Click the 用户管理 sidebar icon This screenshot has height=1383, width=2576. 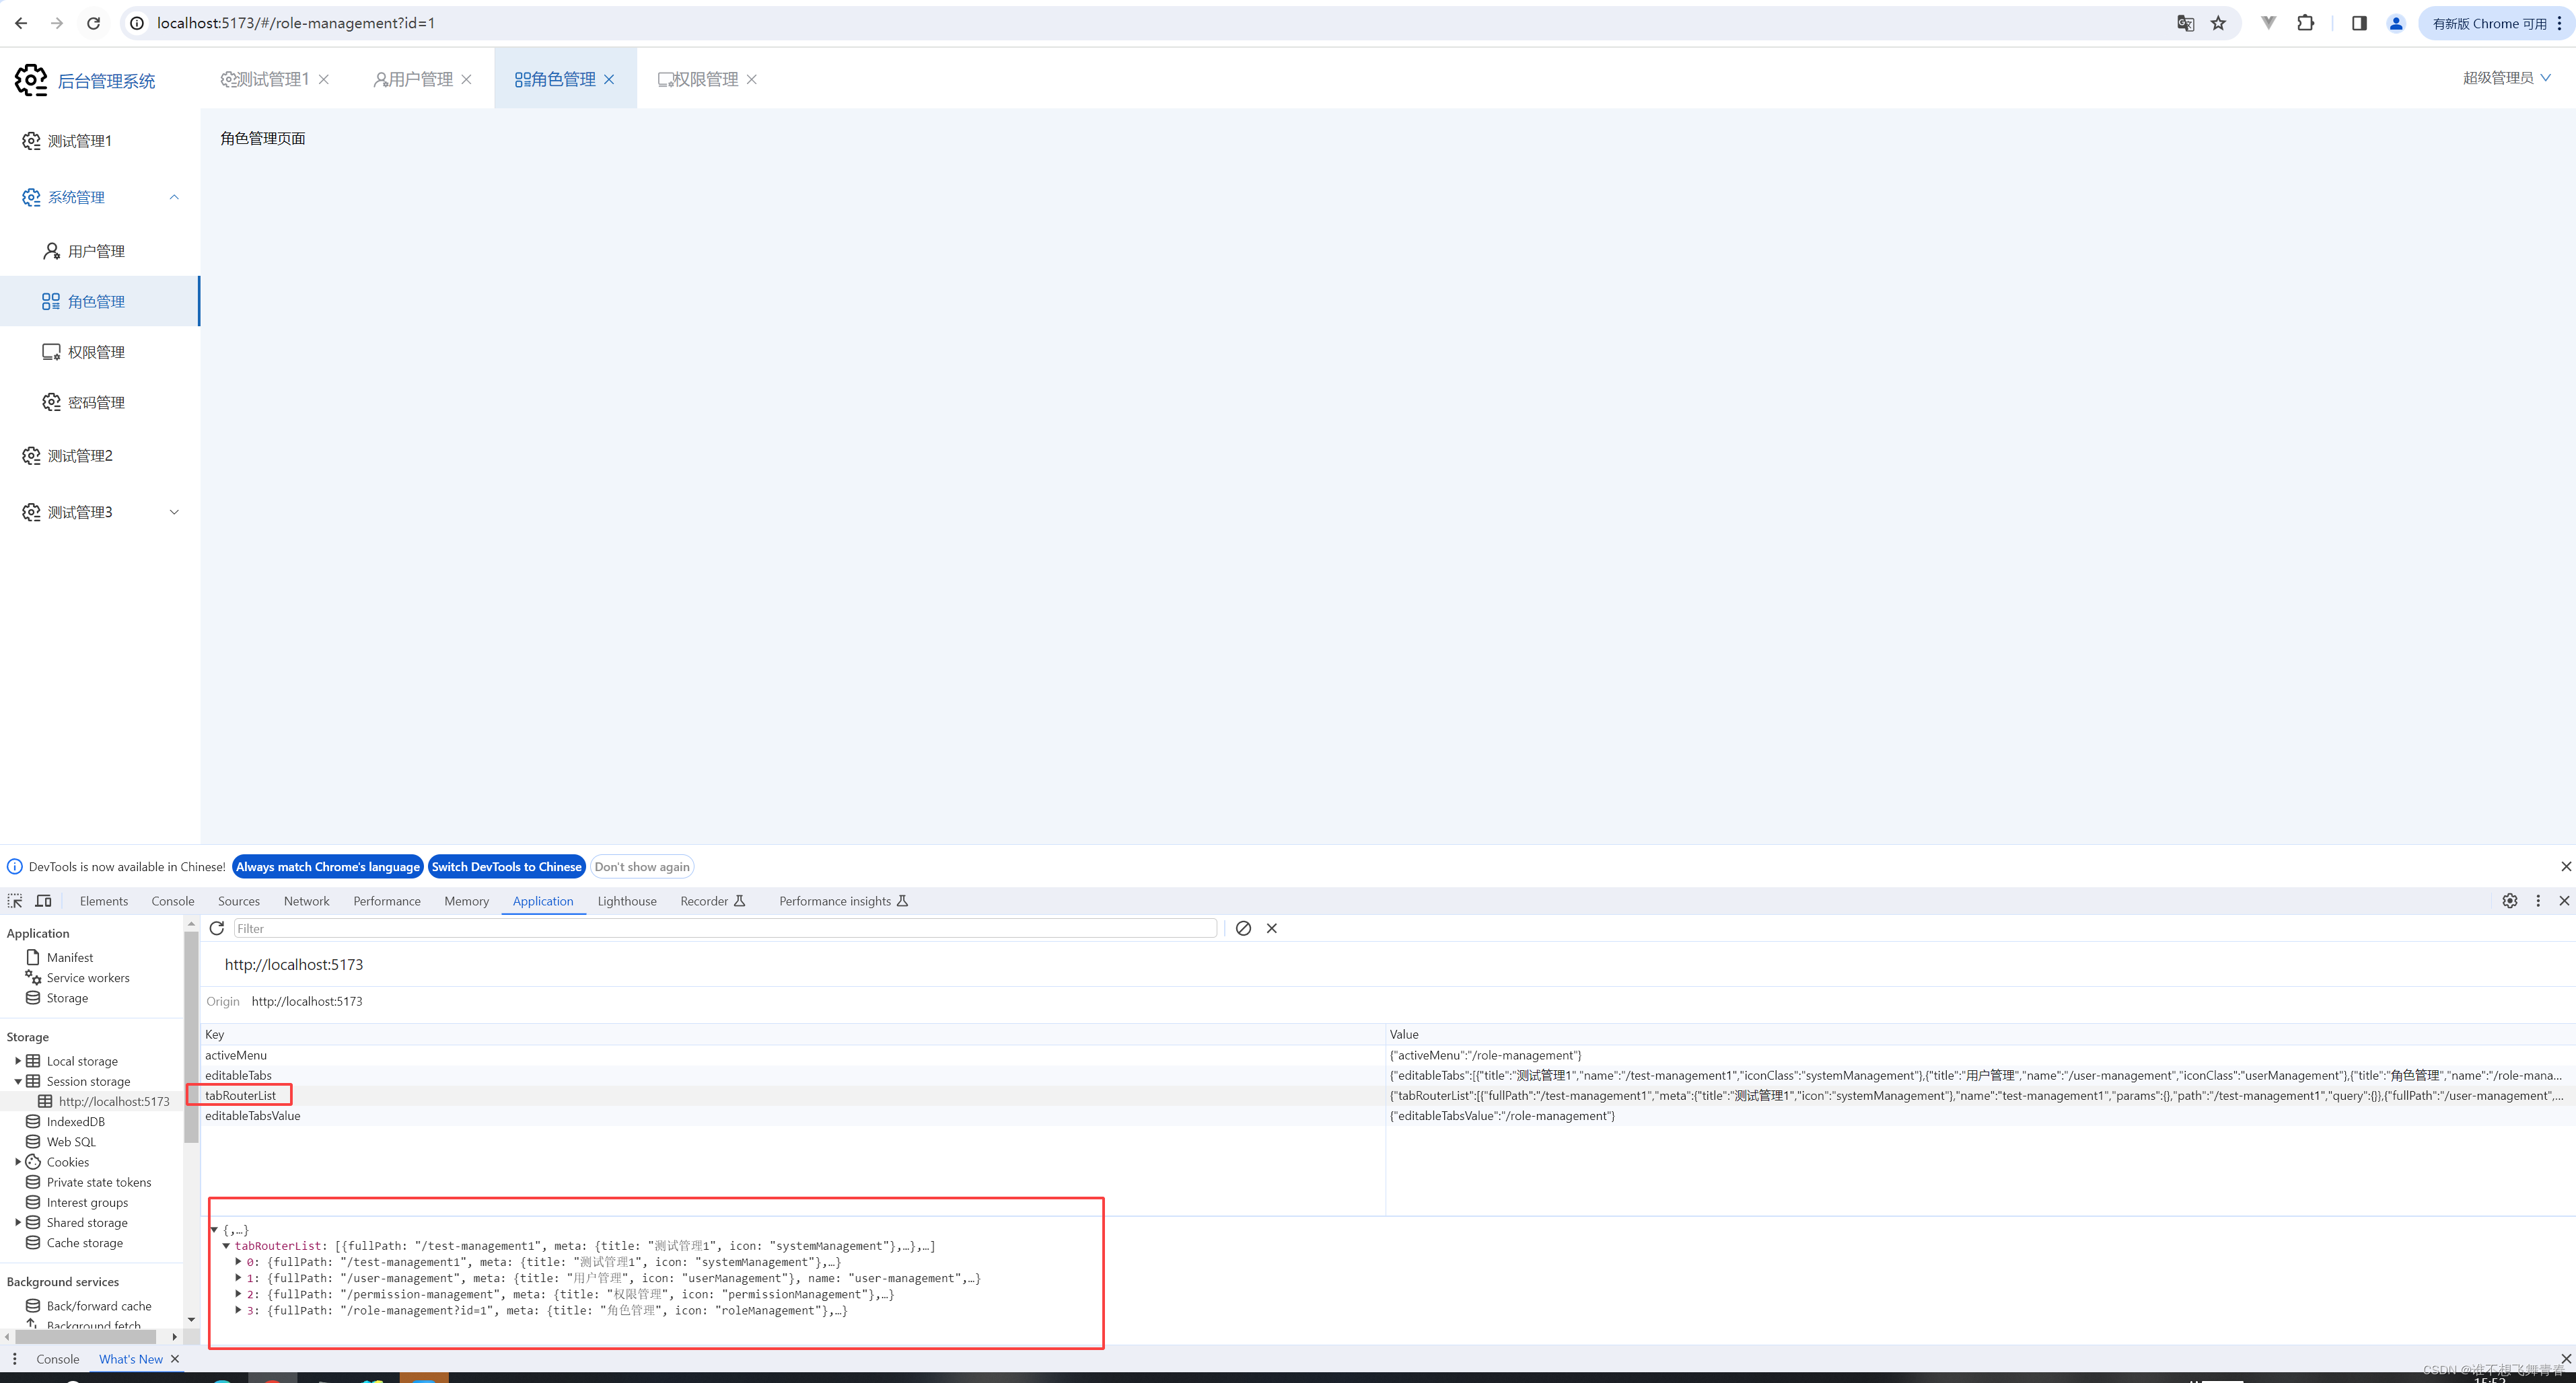[x=49, y=250]
